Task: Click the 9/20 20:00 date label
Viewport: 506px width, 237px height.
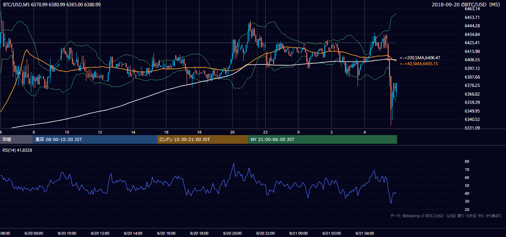Action: [232, 233]
